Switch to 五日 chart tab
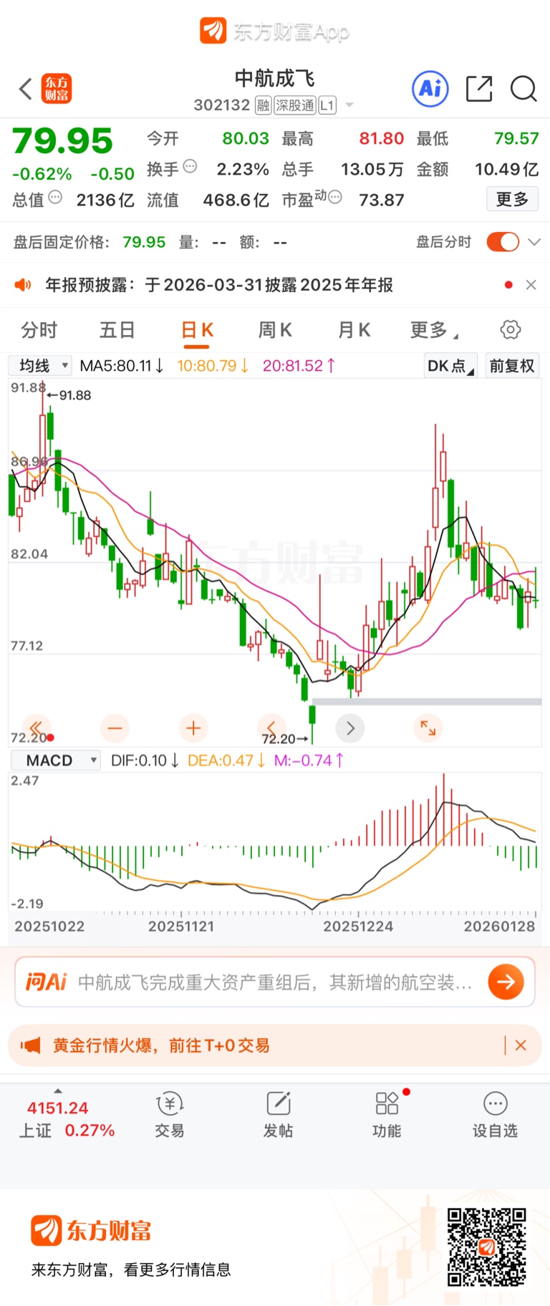Image resolution: width=550 pixels, height=1306 pixels. point(117,330)
